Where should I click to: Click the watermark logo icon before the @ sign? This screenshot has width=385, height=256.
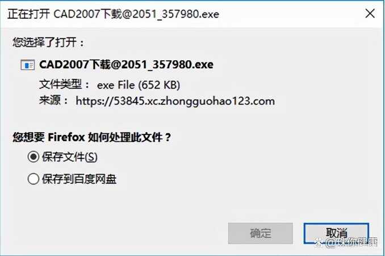pyautogui.click(x=319, y=243)
